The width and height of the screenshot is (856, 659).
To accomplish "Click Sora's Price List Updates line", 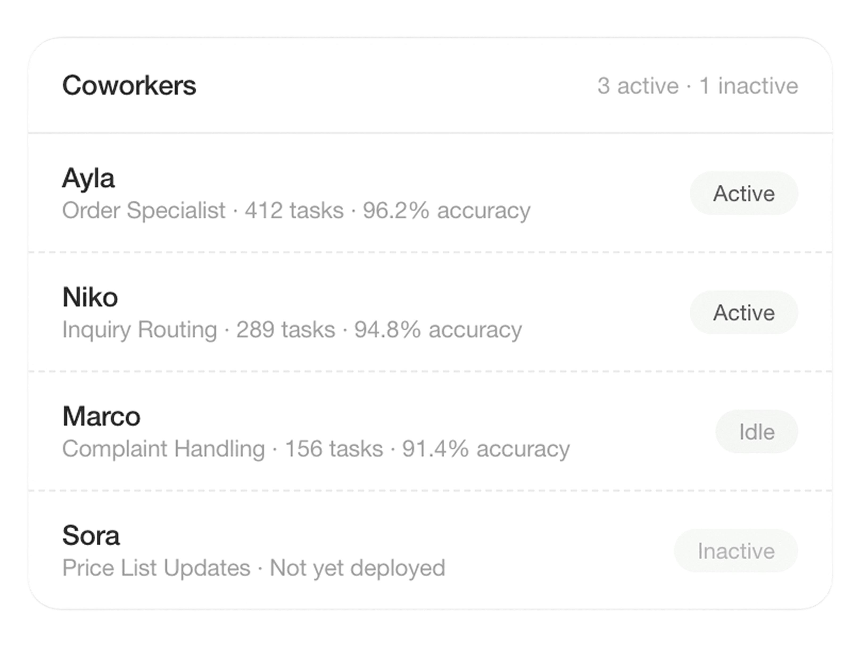I will click(254, 568).
